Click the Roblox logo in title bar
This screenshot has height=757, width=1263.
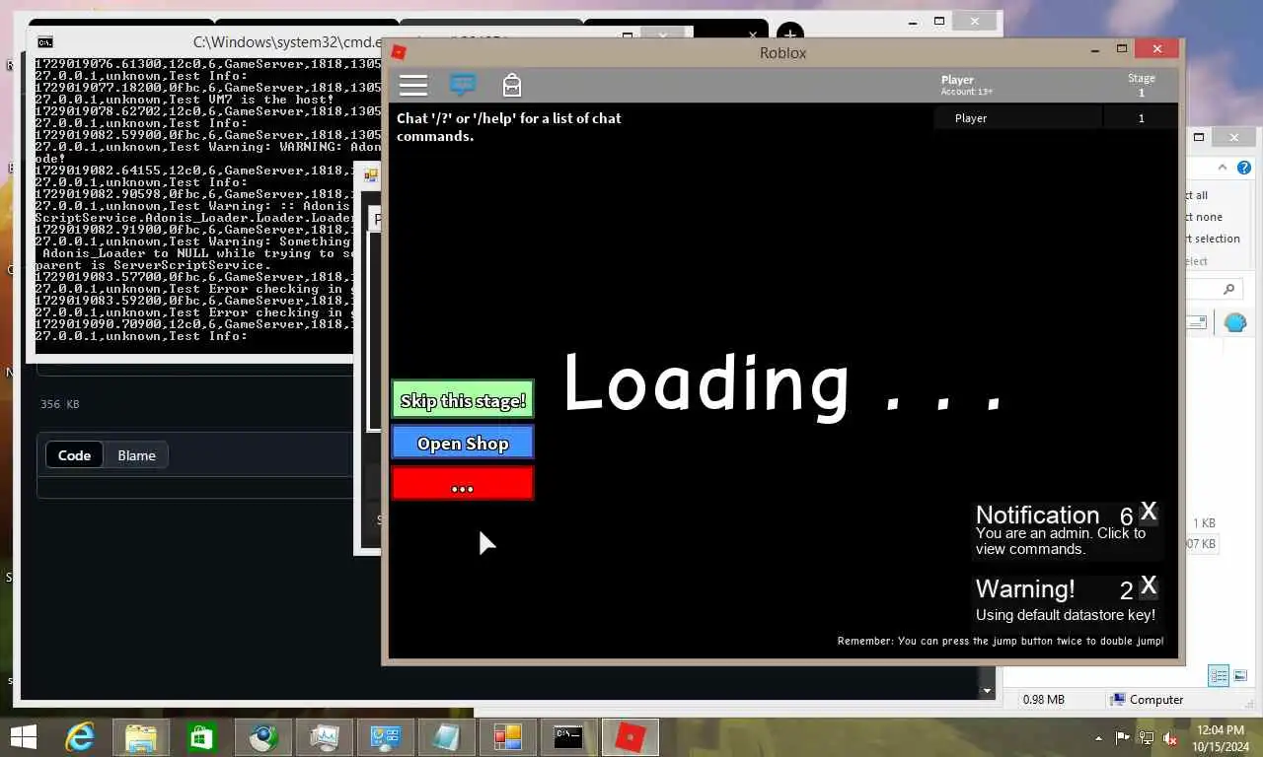pyautogui.click(x=399, y=52)
